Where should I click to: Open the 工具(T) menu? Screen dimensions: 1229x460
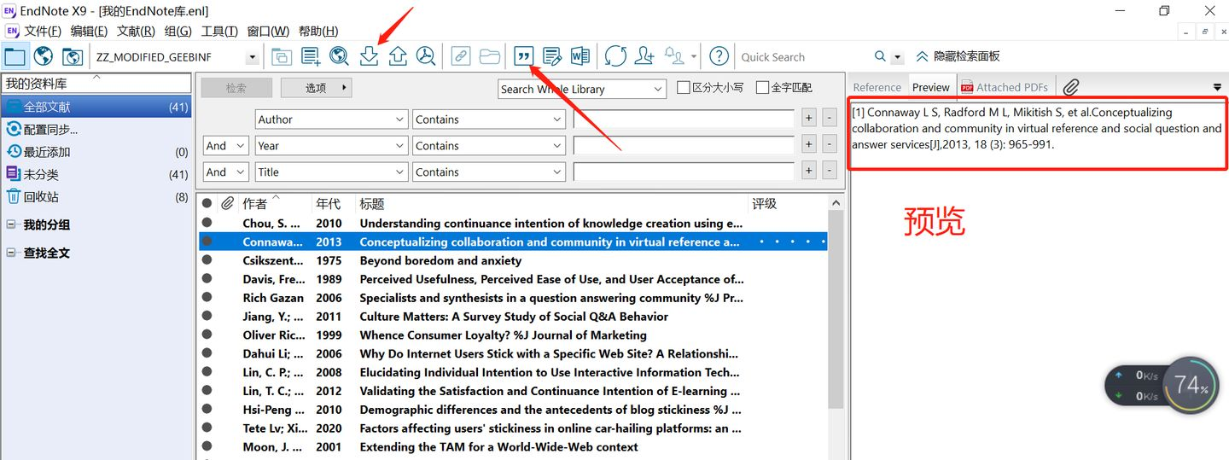pos(219,31)
